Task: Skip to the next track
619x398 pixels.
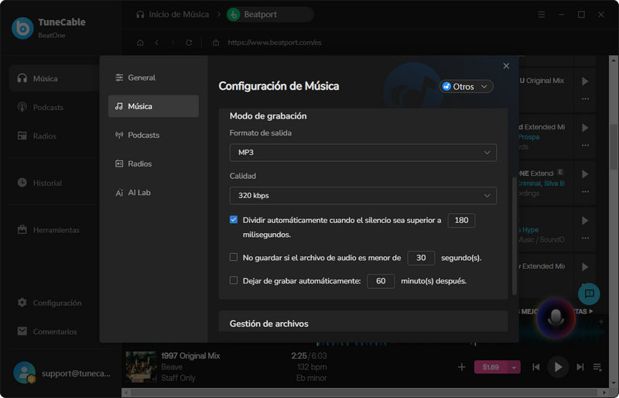Action: click(580, 367)
